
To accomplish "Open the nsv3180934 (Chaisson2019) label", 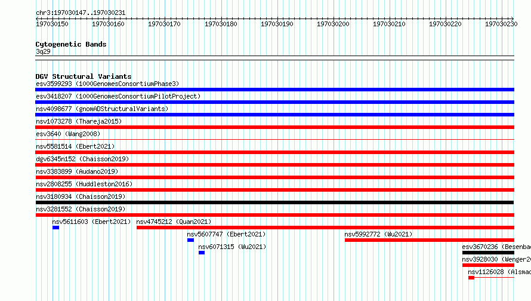I will coord(81,196).
